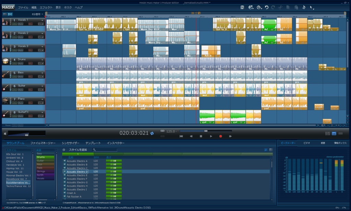The image size is (351, 211).
Task: Select the Strings instrument color category
Action: pyautogui.click(x=45, y=171)
